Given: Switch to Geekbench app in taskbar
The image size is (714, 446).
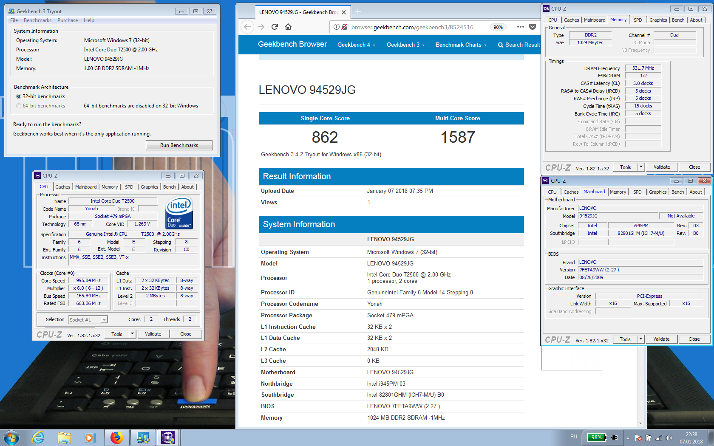Looking at the screenshot, I should (x=143, y=438).
